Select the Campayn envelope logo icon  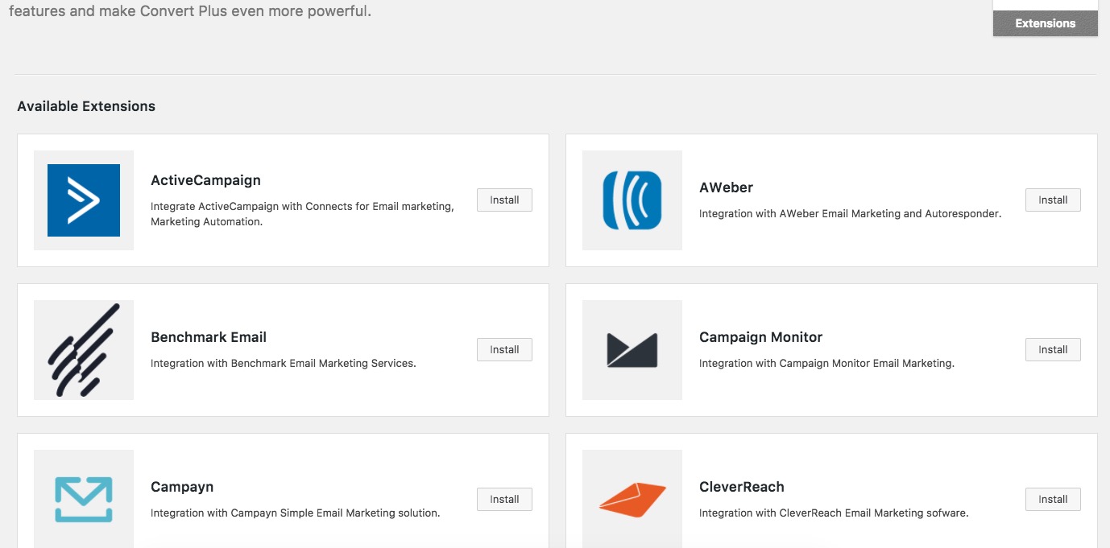pos(83,499)
